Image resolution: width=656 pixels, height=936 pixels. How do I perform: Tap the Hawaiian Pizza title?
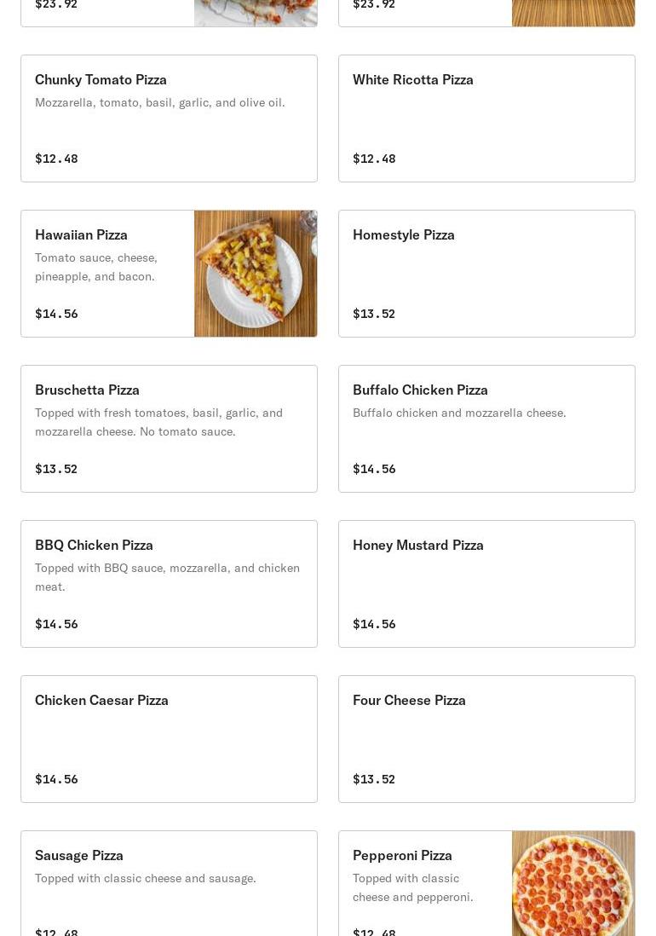tap(81, 234)
